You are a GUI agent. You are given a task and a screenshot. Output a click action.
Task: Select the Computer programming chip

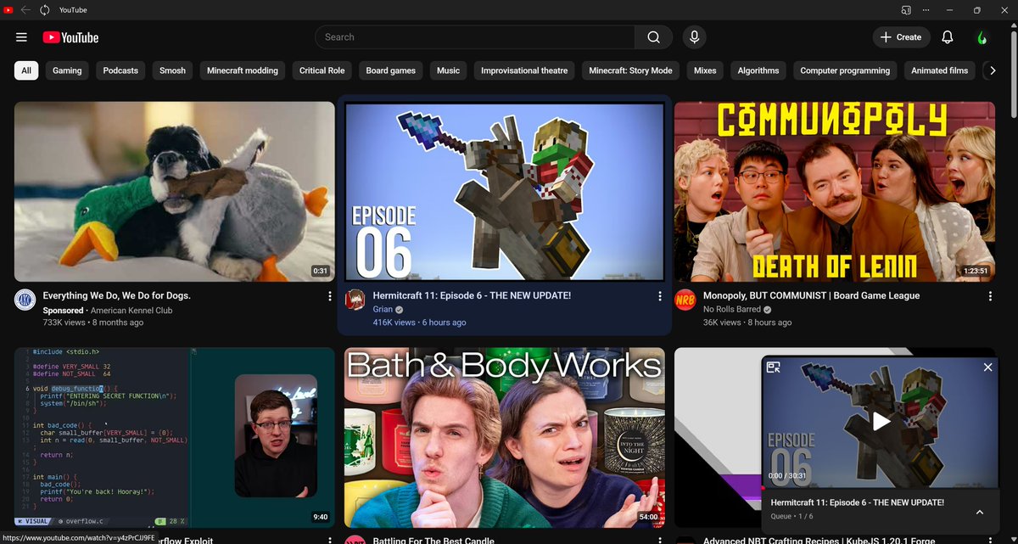click(x=845, y=70)
